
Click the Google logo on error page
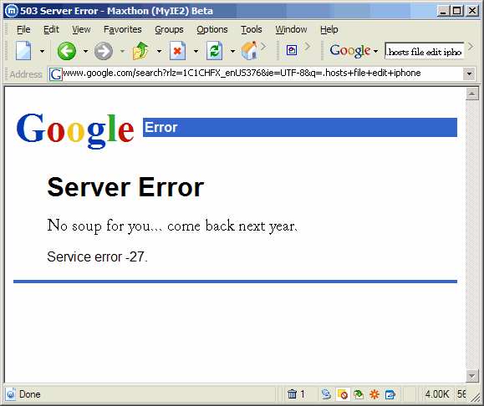tap(75, 130)
